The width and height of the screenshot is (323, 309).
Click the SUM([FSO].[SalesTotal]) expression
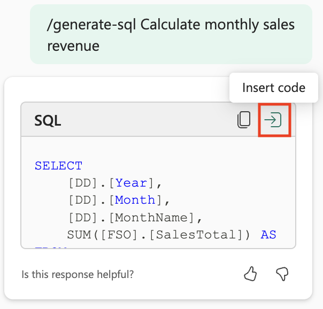[x=159, y=235]
